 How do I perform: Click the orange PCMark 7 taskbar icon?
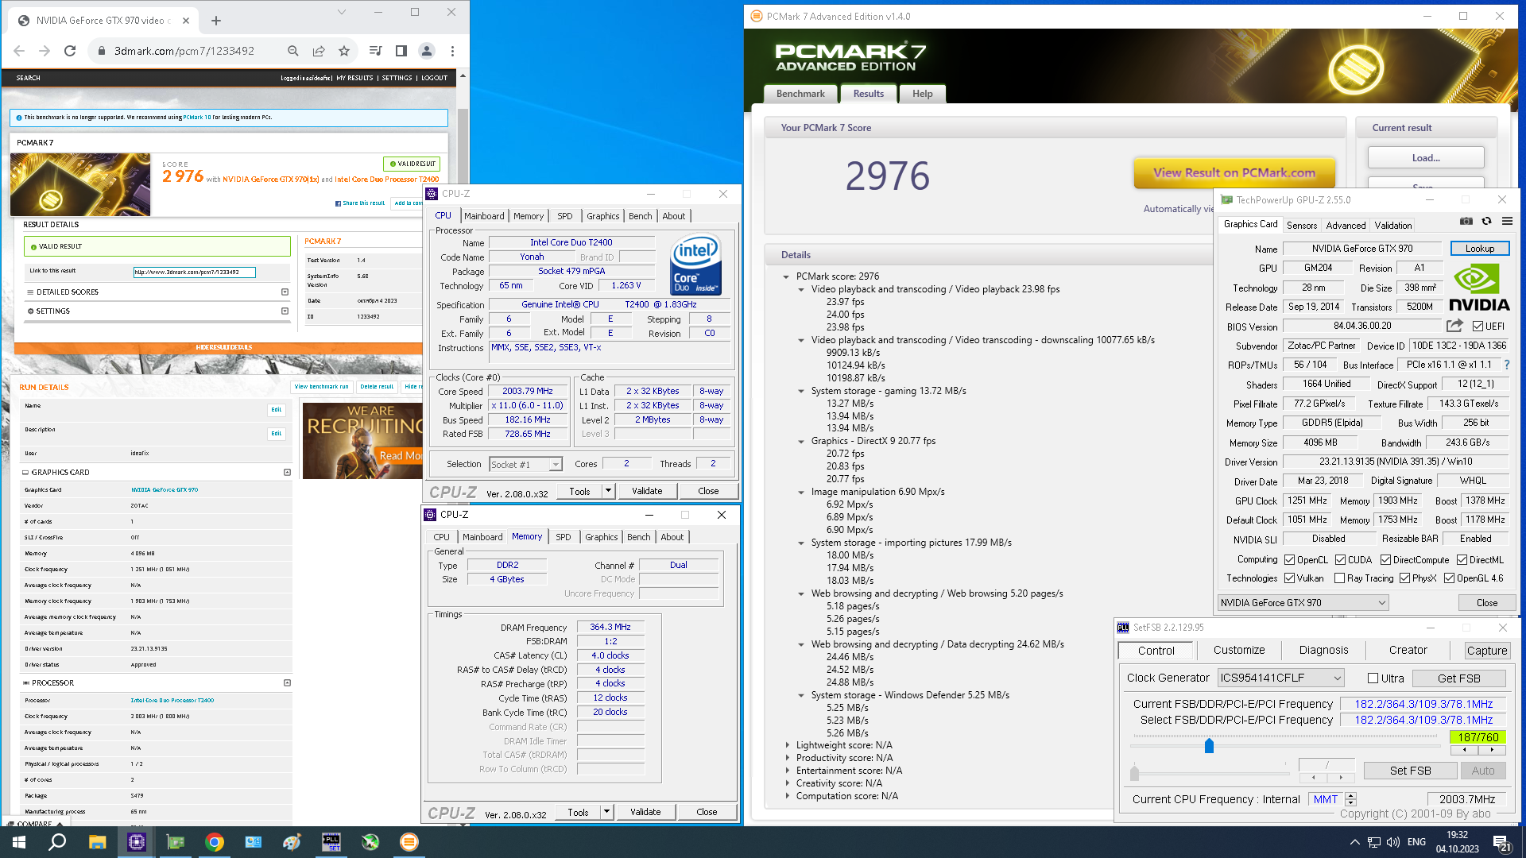[409, 842]
